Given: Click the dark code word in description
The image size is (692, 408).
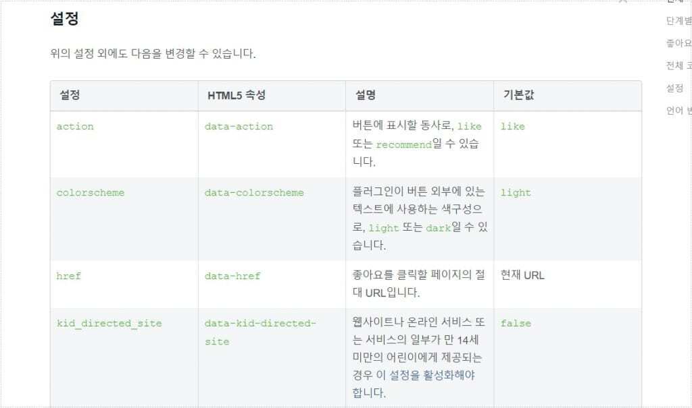Looking at the screenshot, I should (438, 228).
